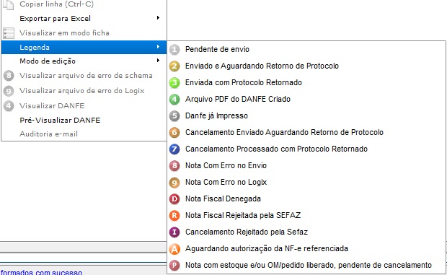
Task: Click the pink 8 Erro no Envio icon
Action: click(x=174, y=166)
